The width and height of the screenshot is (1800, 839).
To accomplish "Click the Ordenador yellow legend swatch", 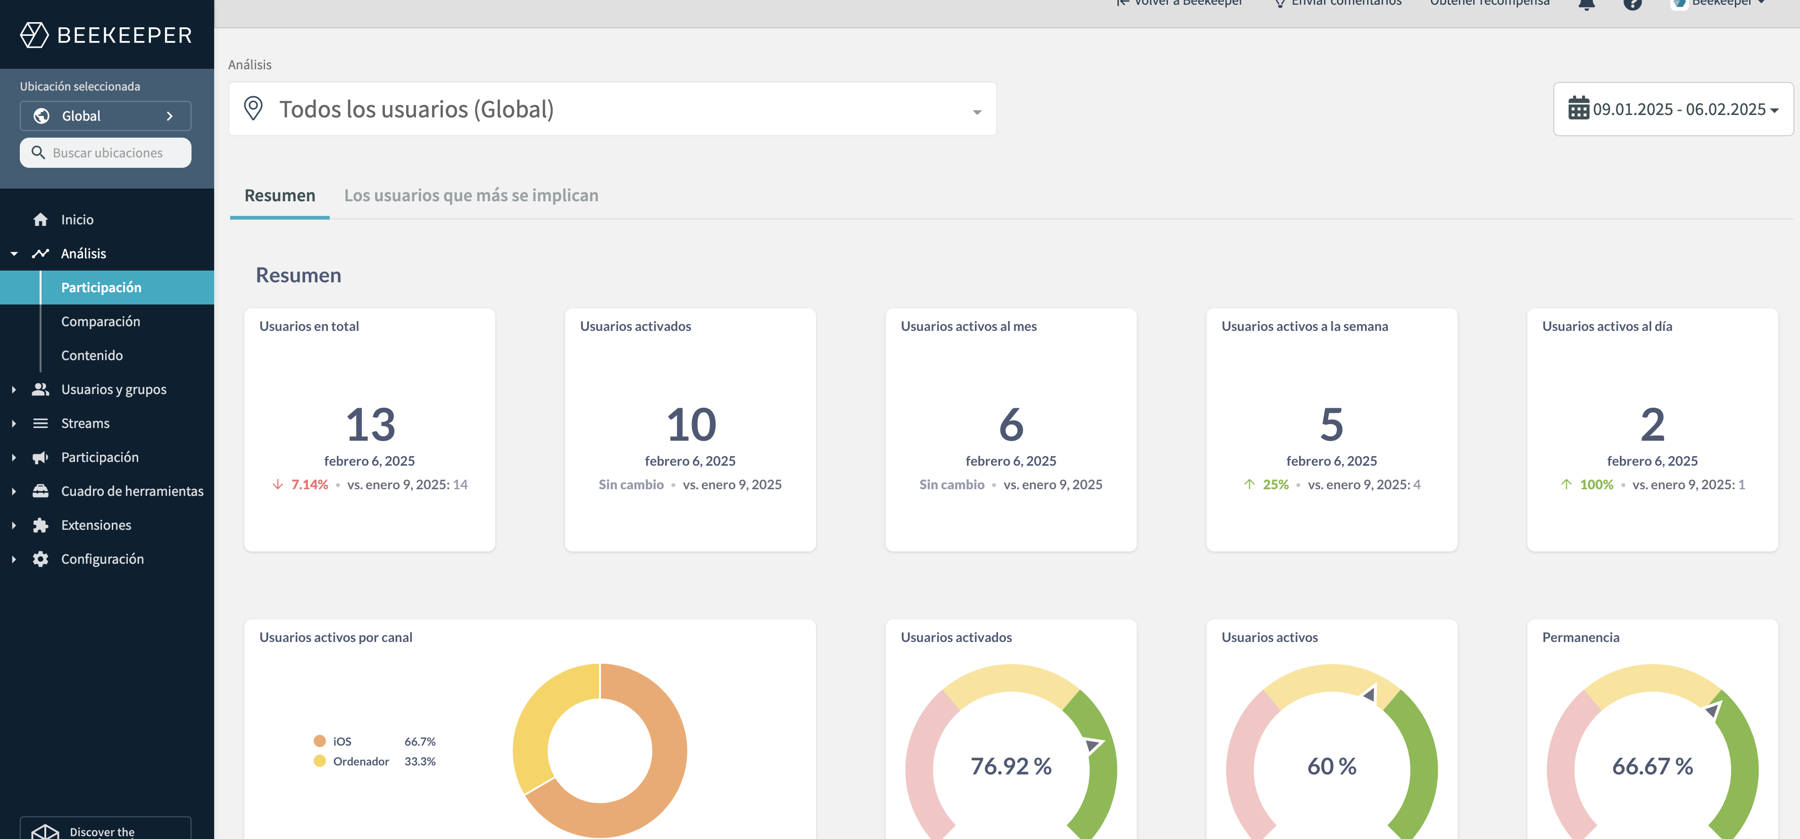I will (319, 761).
